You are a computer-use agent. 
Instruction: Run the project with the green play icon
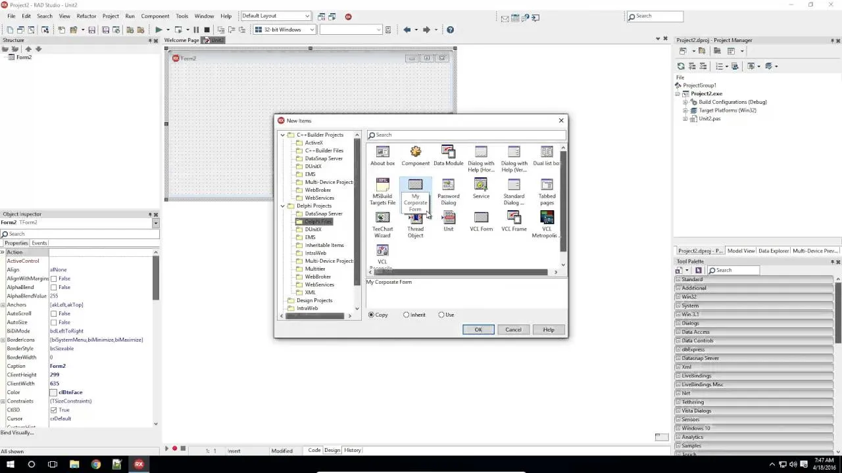158,30
